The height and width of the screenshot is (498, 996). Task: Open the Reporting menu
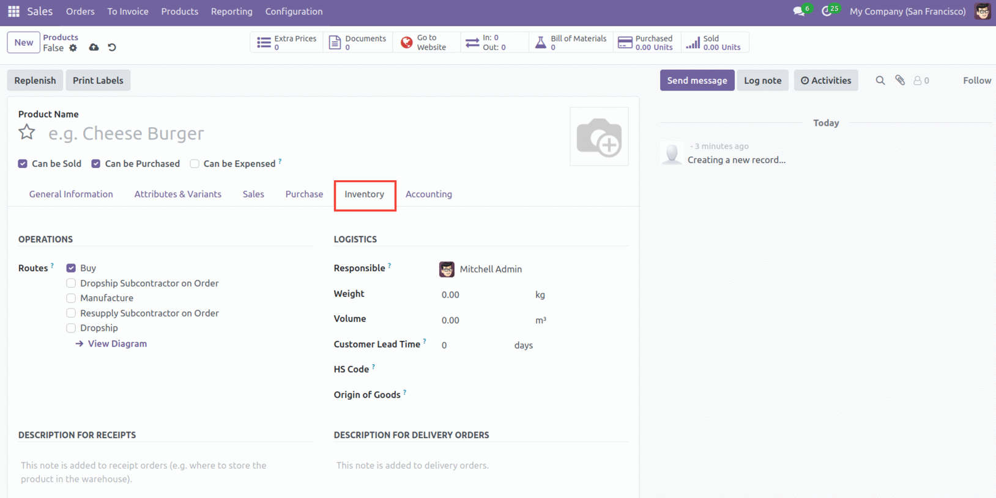coord(231,12)
